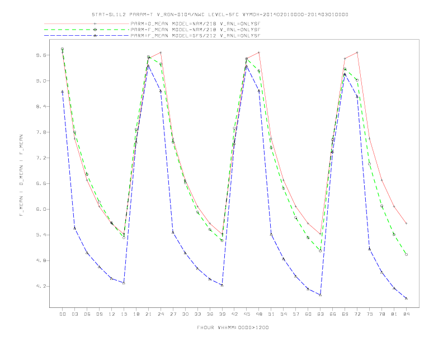Click blue triangle data point at hour 84

click(406, 298)
